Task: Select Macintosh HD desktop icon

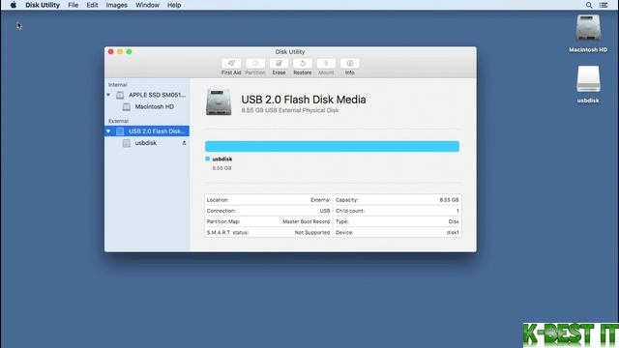Action: (588, 28)
